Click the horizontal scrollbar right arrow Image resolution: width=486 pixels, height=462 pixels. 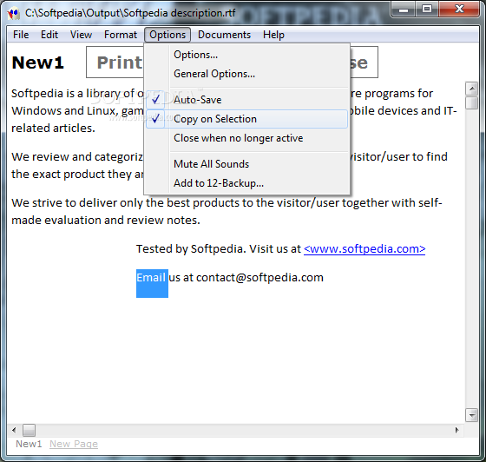[456, 430]
